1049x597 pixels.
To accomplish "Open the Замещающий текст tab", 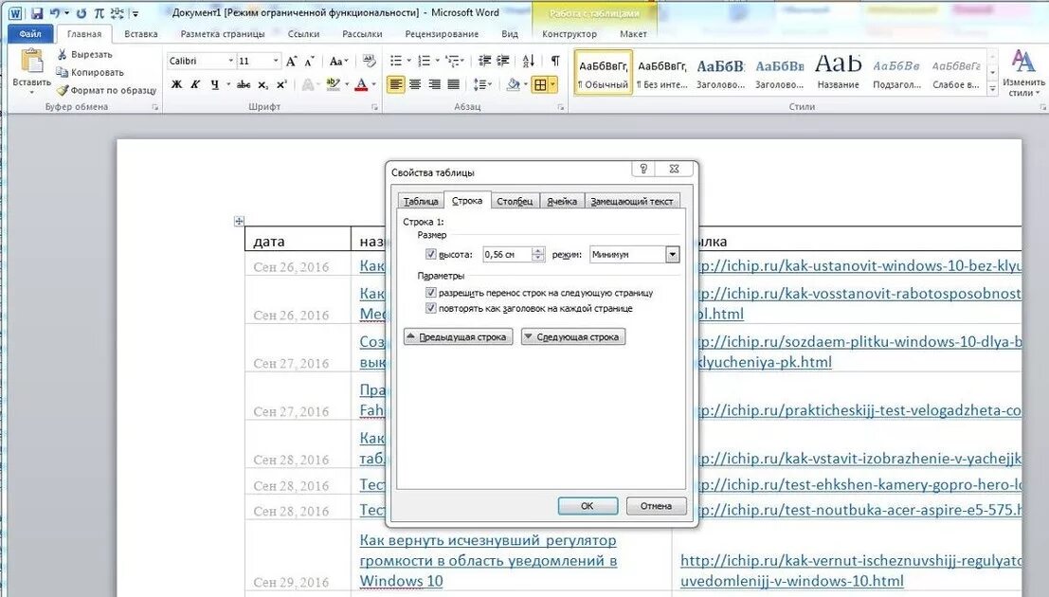I will tap(631, 201).
